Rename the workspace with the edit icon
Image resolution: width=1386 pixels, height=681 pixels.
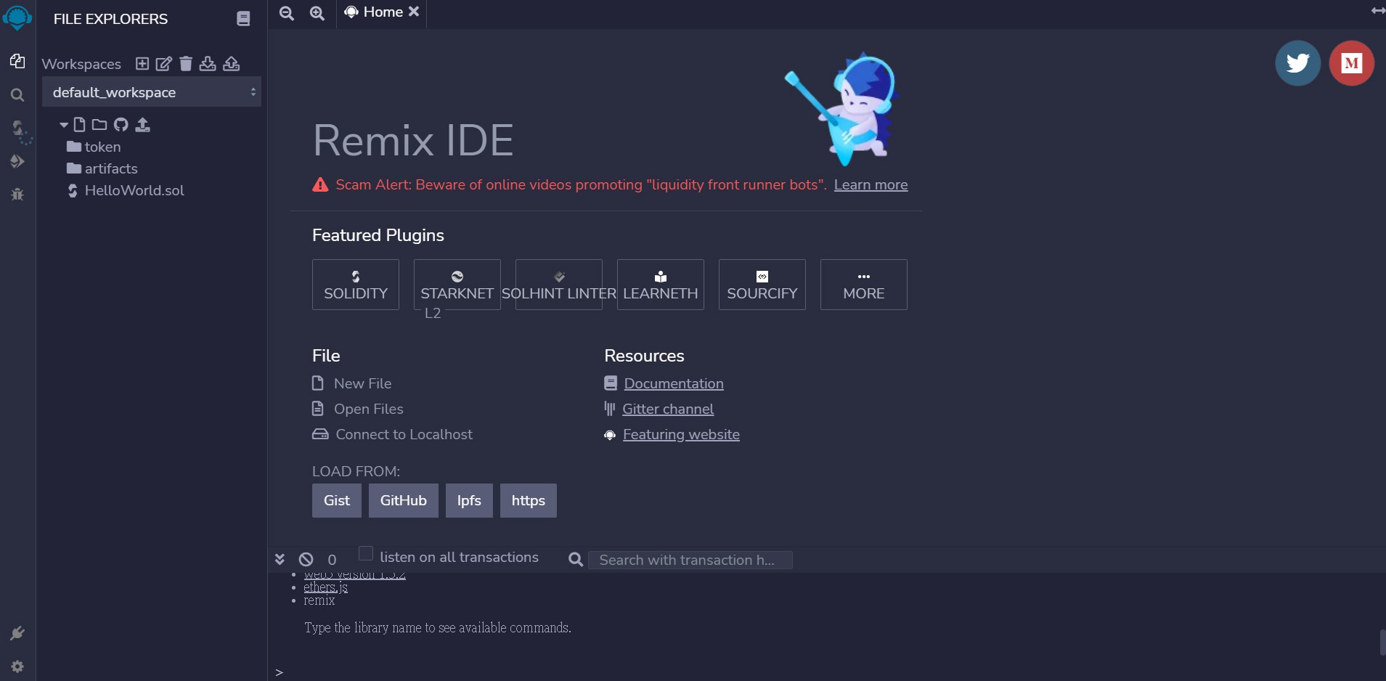point(164,64)
